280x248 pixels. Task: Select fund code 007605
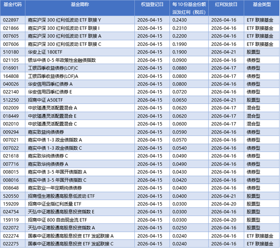[11, 36]
